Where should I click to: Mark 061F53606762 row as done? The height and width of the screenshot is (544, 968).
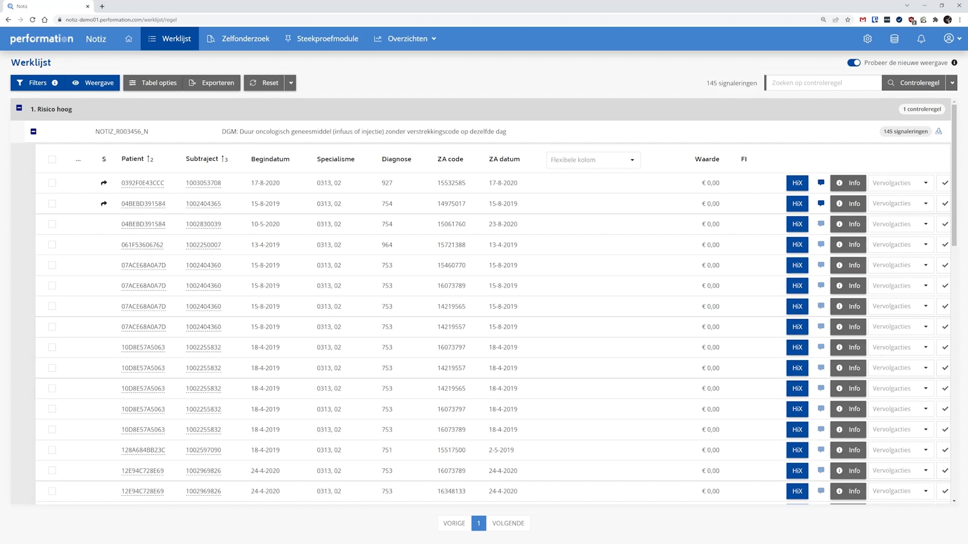pos(945,245)
